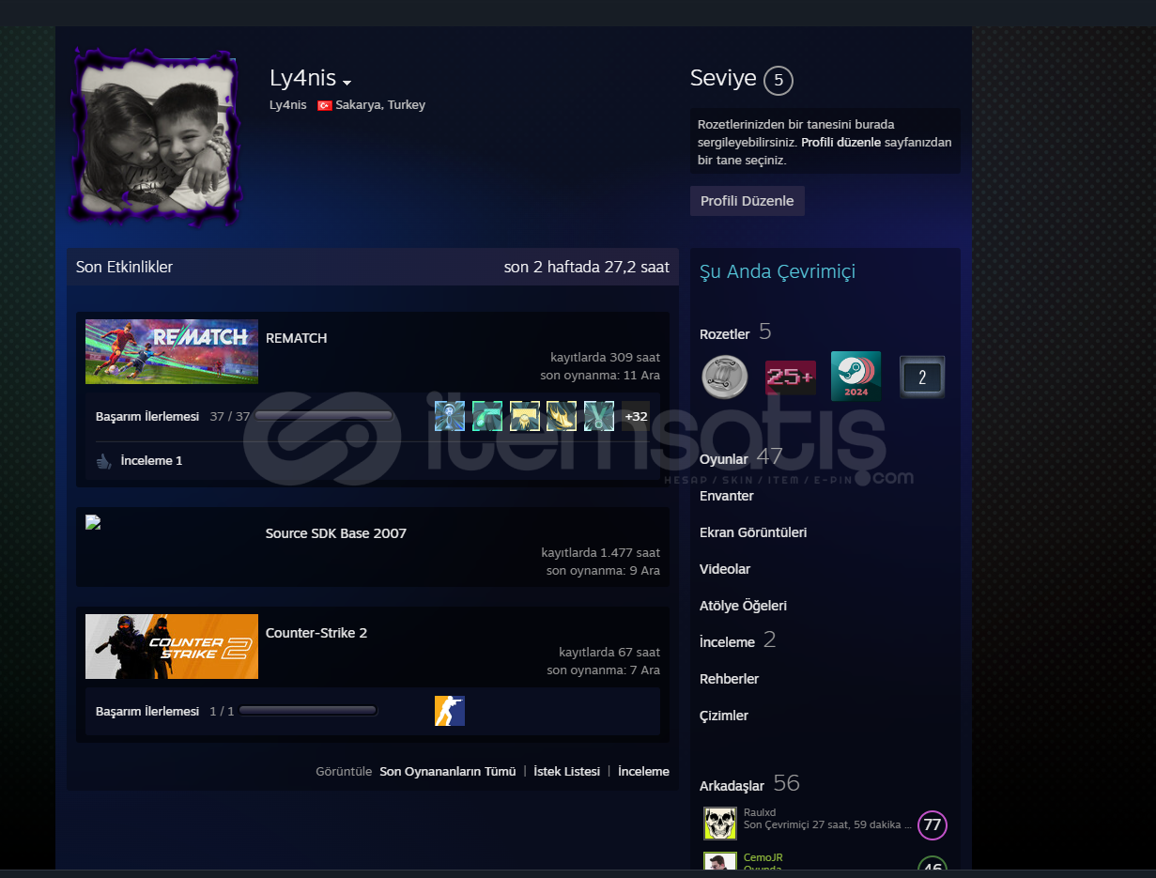Open Ekran Görüntüleri screenshots page
Image resolution: width=1156 pixels, height=878 pixels.
point(753,532)
